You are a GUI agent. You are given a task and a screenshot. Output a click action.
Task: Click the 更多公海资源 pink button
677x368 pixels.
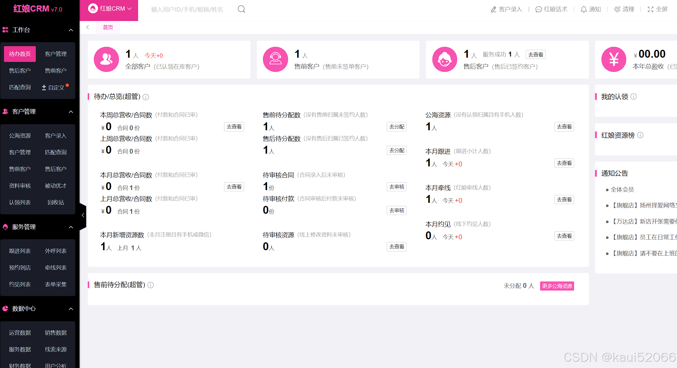(x=557, y=286)
